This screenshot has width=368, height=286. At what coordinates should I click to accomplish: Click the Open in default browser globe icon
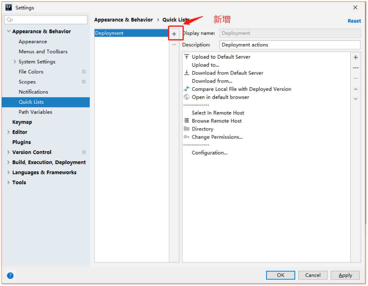tap(187, 97)
